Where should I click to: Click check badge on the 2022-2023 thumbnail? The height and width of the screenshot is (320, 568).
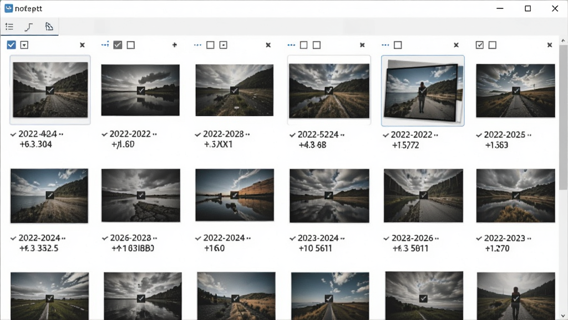pyautogui.click(x=516, y=195)
